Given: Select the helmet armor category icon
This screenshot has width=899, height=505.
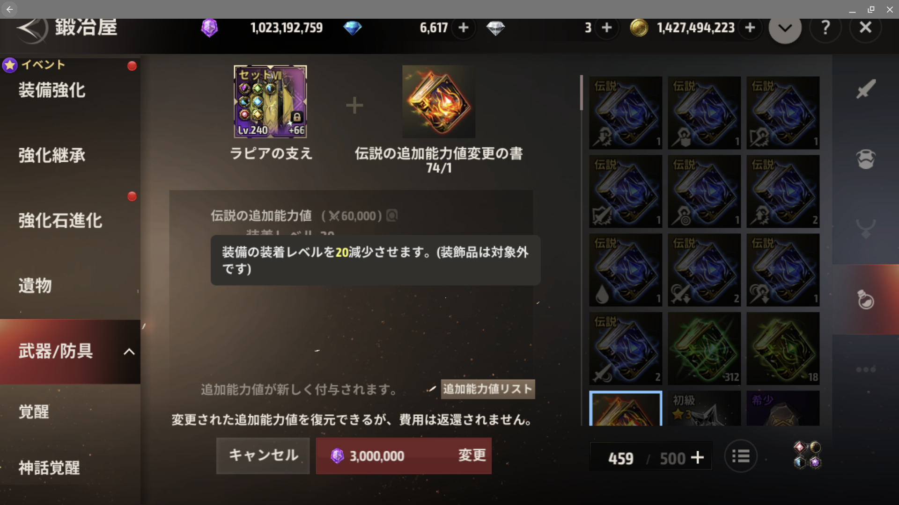Looking at the screenshot, I should click(x=866, y=159).
